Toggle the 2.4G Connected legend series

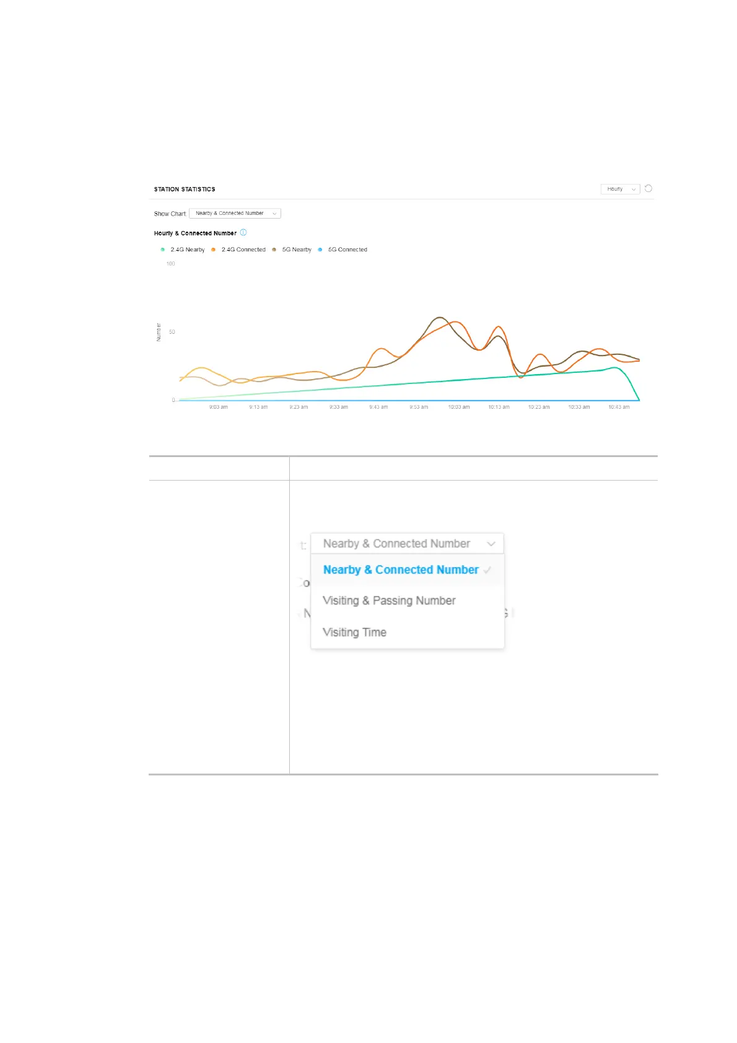(243, 250)
